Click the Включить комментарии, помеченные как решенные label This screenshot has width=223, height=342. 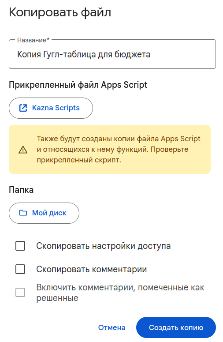pyautogui.click(x=120, y=293)
